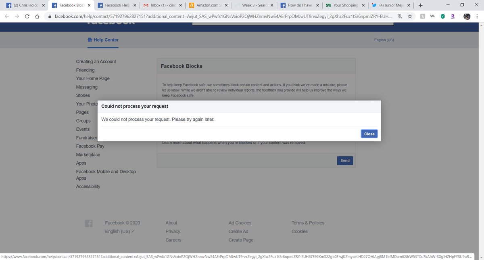Click the footer English (US) language edit link
The image size is (484, 260).
[x=120, y=231]
